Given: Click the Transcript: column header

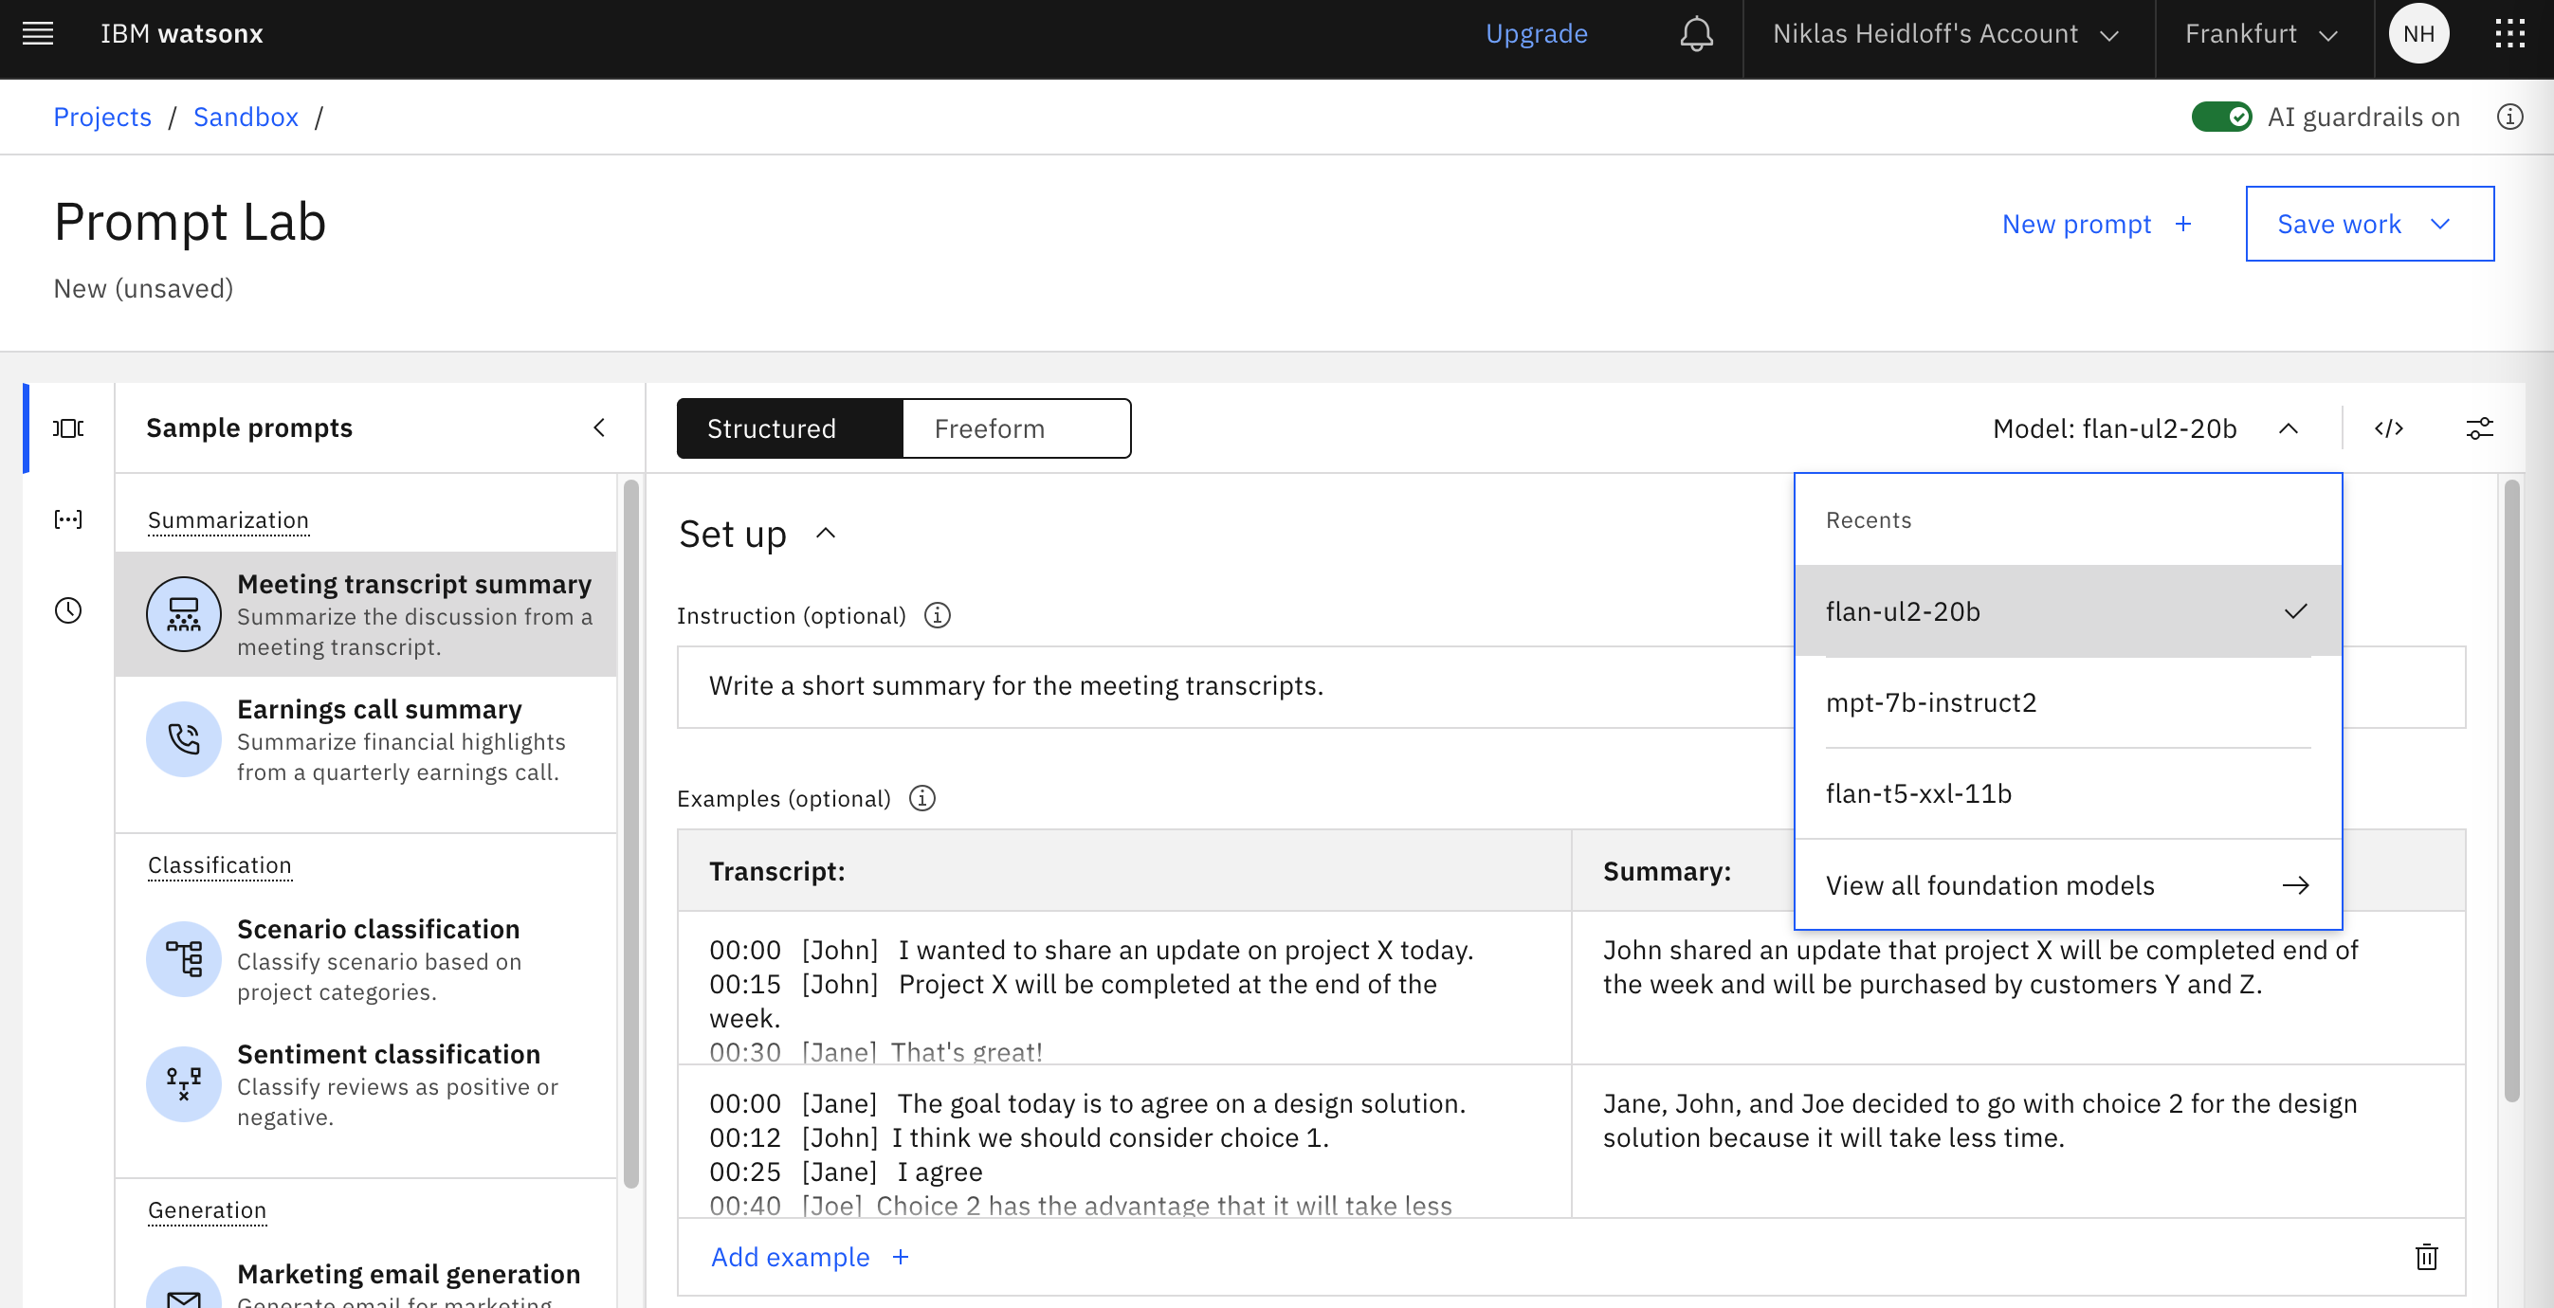Looking at the screenshot, I should (x=1123, y=871).
